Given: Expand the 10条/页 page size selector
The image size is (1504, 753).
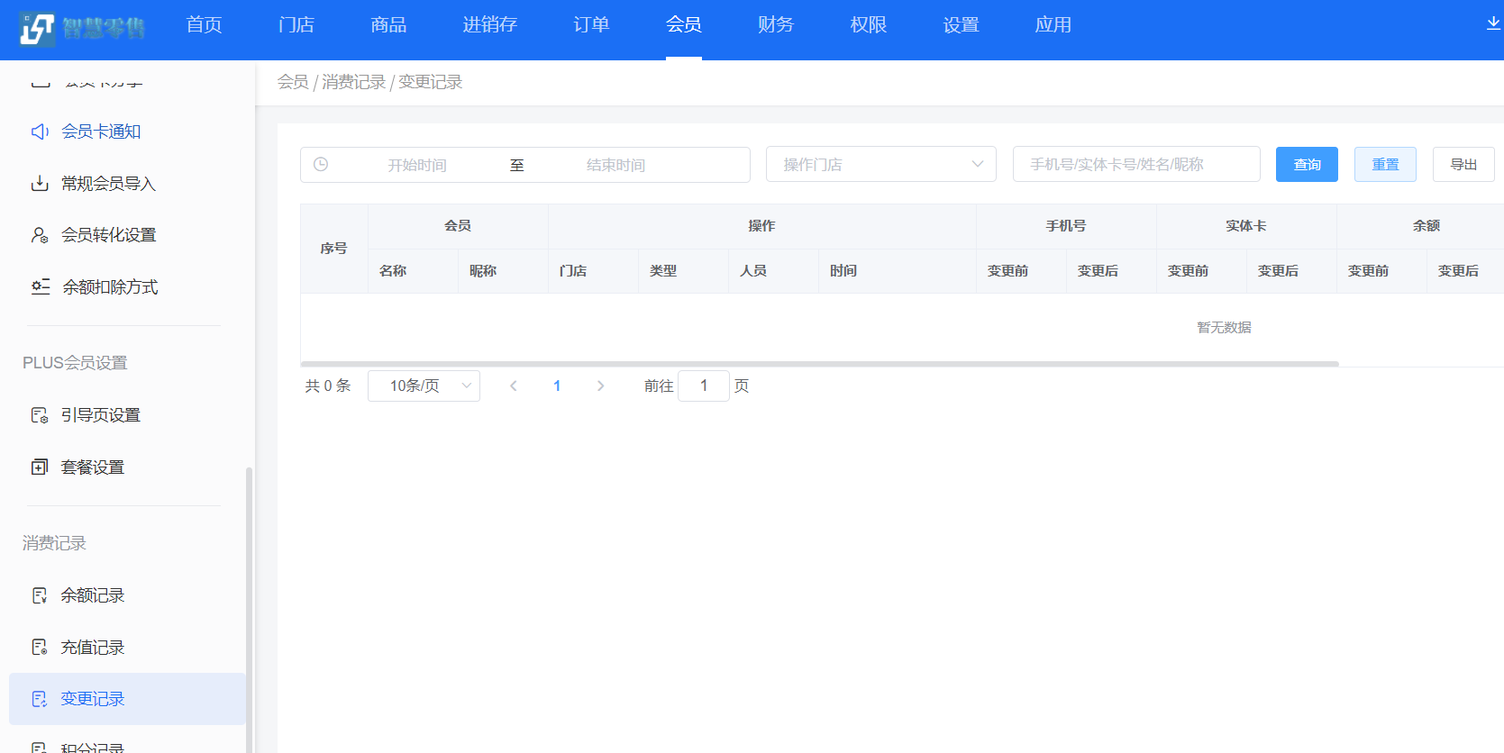Looking at the screenshot, I should tap(424, 386).
